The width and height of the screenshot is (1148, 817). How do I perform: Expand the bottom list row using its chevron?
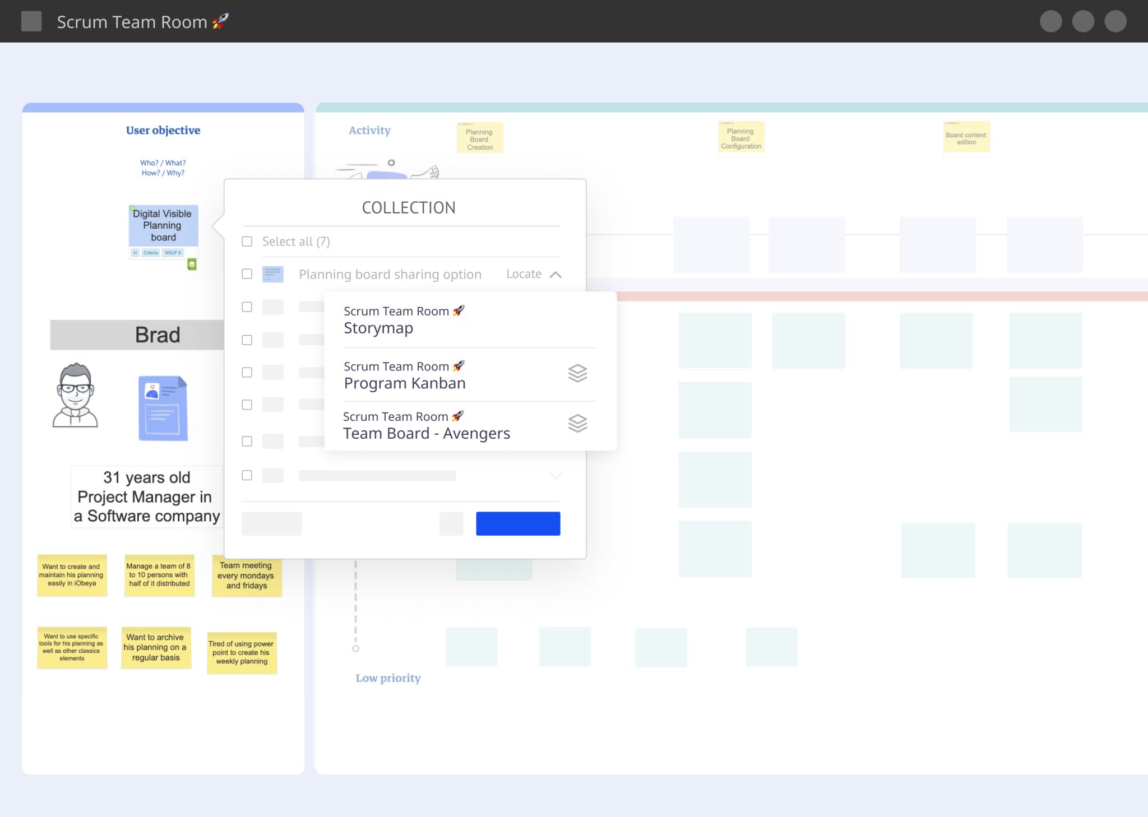point(556,475)
